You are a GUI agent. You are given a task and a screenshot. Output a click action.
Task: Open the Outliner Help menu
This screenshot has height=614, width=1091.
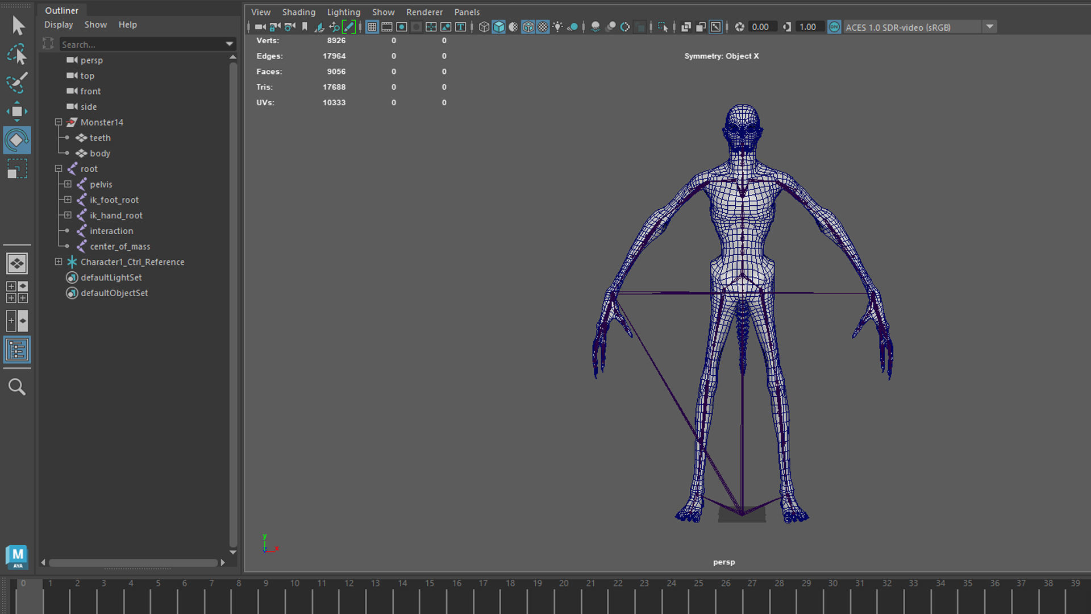(128, 24)
